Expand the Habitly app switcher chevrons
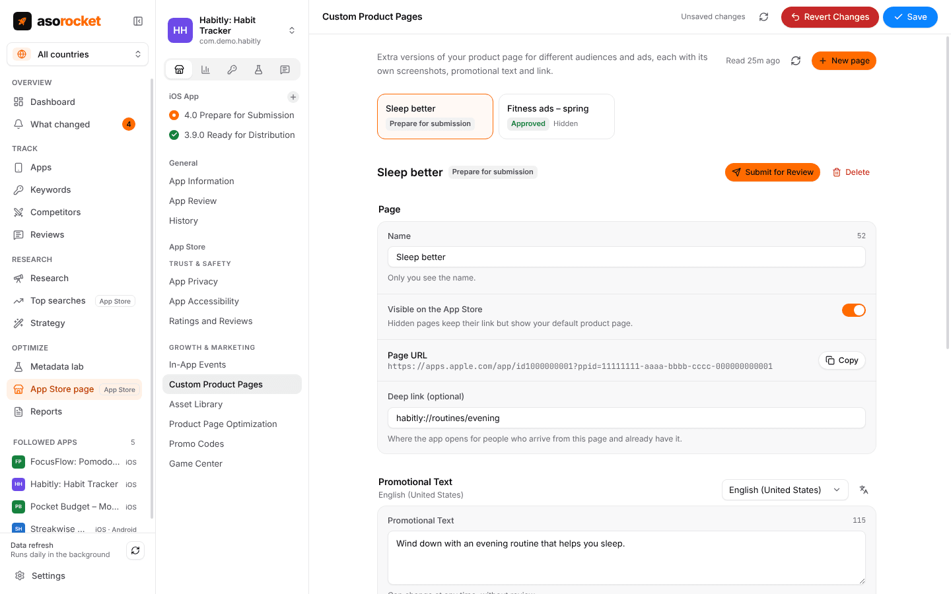The image size is (951, 594). coord(292,30)
